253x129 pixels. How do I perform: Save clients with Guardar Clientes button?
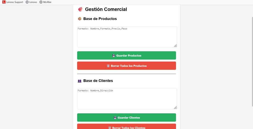point(126,118)
